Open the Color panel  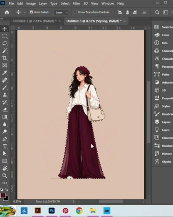coord(162,35)
